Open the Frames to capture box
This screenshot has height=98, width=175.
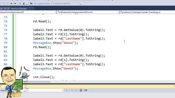75,4
